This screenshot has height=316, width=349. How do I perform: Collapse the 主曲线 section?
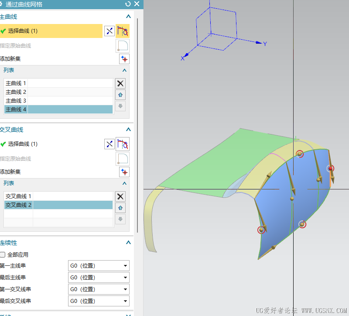[x=128, y=16]
